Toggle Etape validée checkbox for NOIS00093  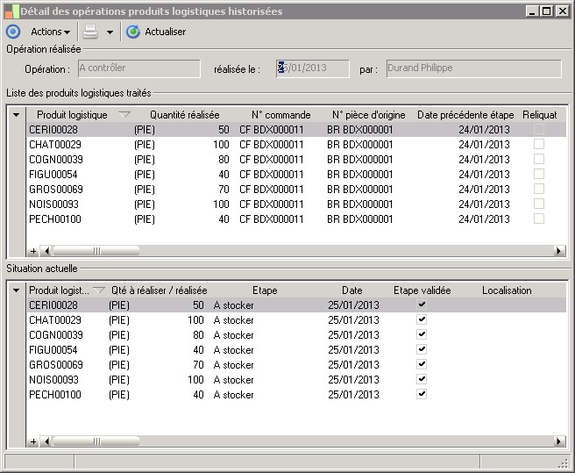pyautogui.click(x=422, y=379)
